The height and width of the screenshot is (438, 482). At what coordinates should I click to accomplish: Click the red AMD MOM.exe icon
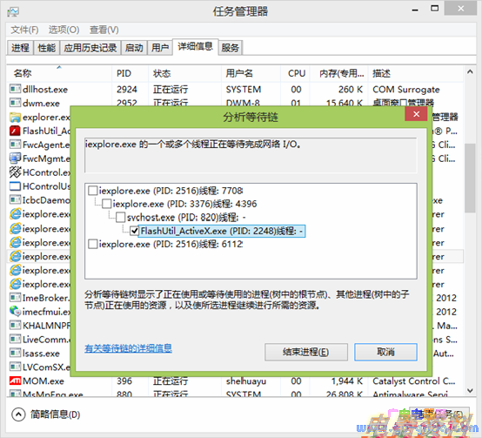15,381
